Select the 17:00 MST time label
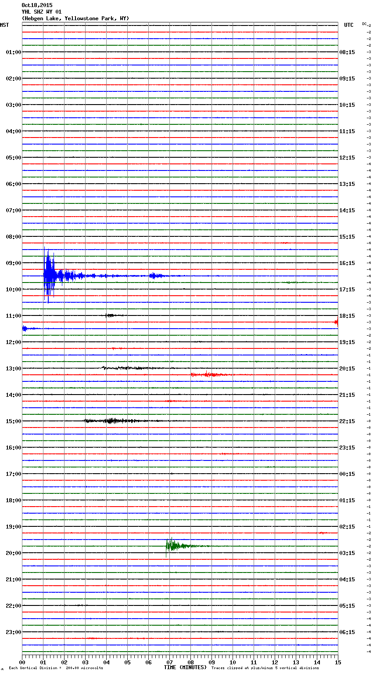 14,474
